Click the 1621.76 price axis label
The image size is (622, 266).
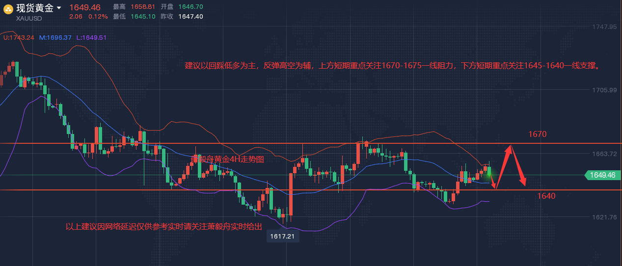(604, 217)
